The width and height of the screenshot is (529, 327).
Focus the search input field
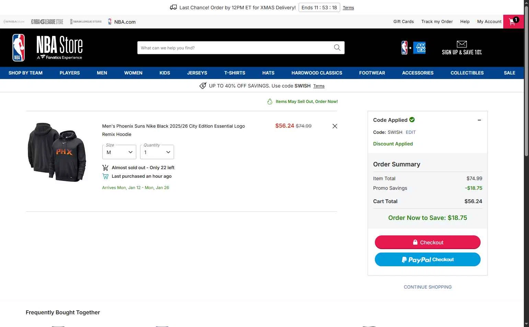click(x=235, y=48)
